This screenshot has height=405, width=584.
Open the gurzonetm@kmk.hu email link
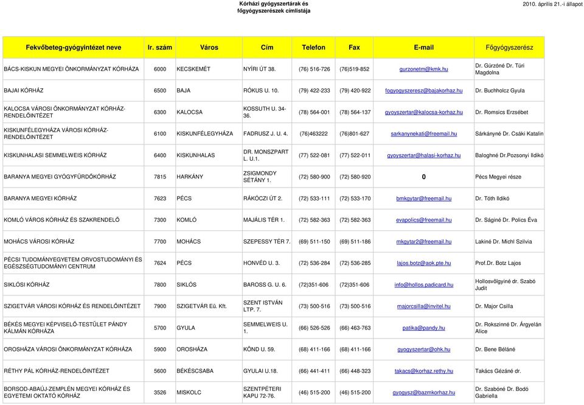[423, 69]
